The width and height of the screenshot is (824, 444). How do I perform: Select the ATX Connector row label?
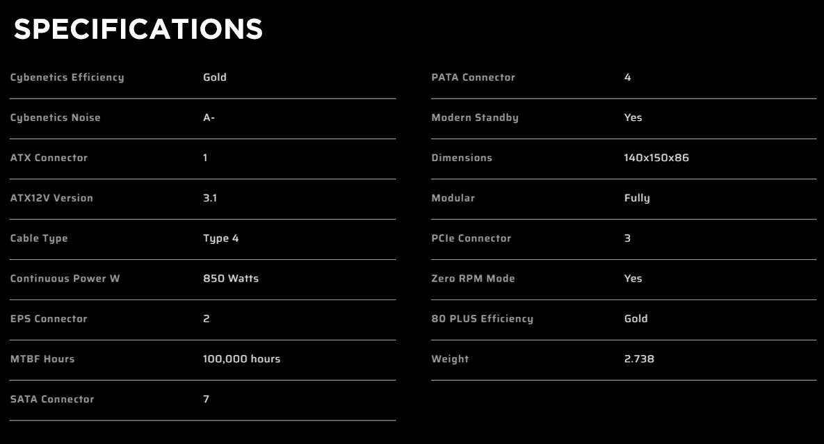[49, 158]
